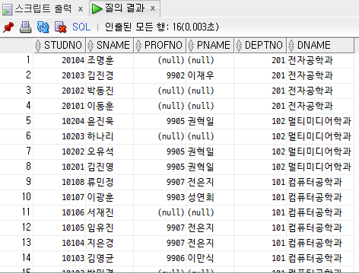Viewport: 359px width, 274px height.
Task: Select the name cell 김진영
Action: coord(110,167)
